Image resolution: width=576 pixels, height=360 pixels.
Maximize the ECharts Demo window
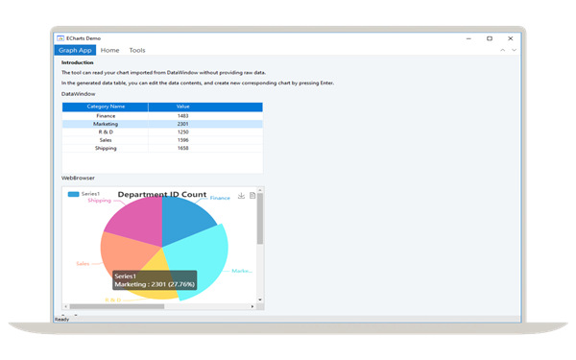click(490, 38)
